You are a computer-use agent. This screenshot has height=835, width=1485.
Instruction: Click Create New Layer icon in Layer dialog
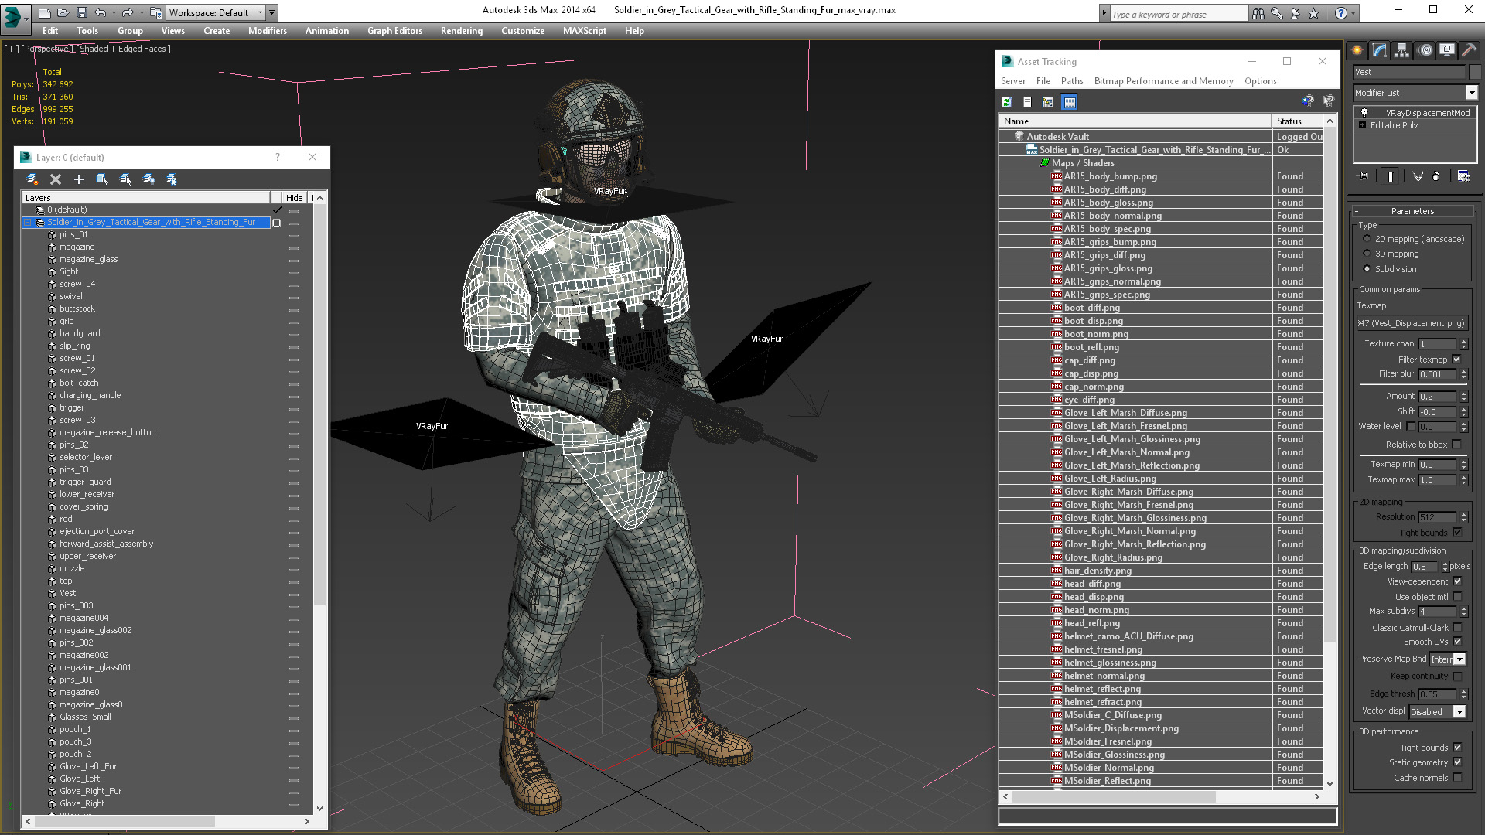[32, 179]
